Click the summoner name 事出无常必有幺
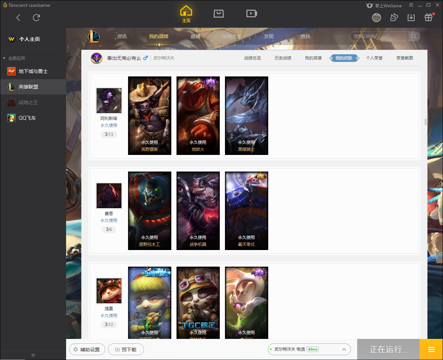The height and width of the screenshot is (360, 443). (124, 58)
